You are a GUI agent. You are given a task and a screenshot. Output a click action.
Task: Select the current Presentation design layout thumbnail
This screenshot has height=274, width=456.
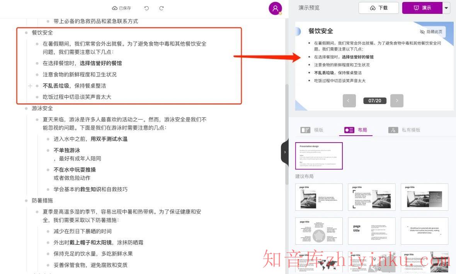pos(319,156)
